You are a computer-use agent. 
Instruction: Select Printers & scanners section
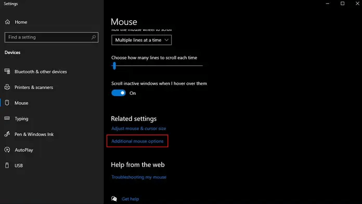(34, 87)
